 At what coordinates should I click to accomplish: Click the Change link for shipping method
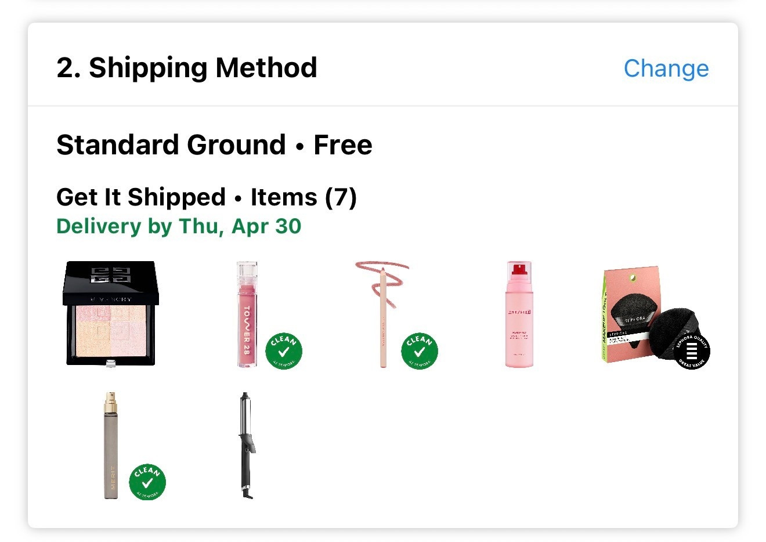click(666, 68)
